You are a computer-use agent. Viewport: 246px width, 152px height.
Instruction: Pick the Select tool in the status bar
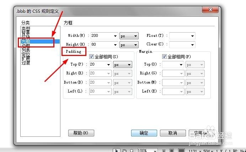click(x=116, y=151)
